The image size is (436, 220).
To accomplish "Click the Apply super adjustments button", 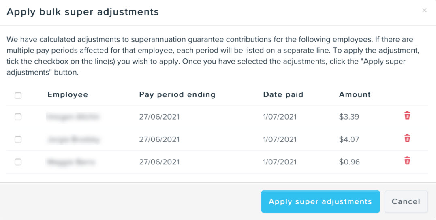I will [321, 202].
